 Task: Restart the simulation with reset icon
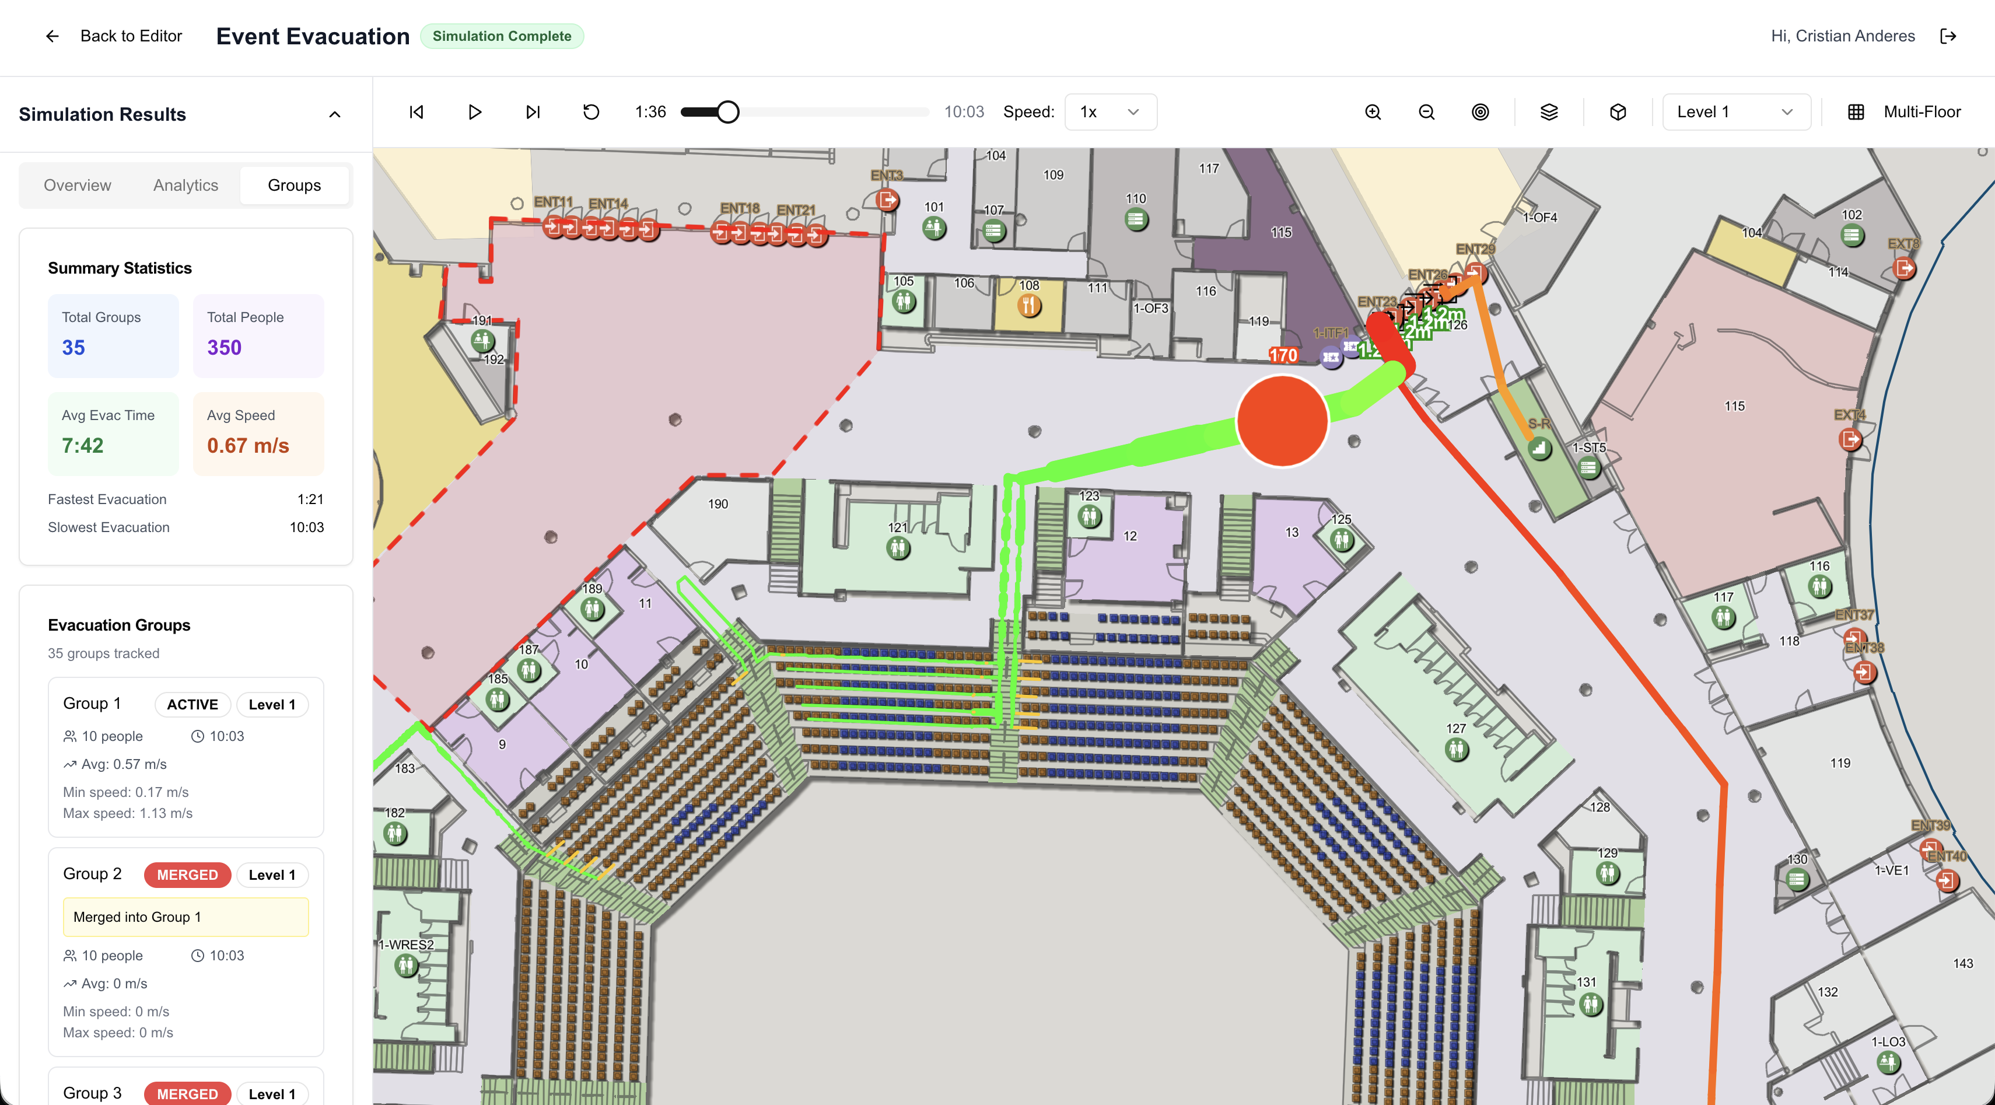coord(591,112)
